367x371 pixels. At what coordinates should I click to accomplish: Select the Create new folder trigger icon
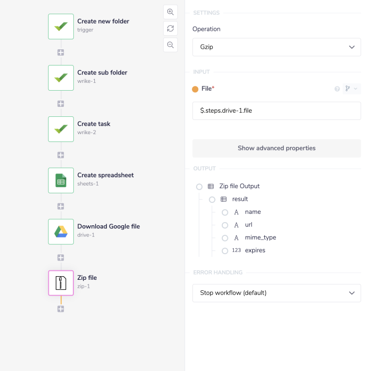pos(61,26)
